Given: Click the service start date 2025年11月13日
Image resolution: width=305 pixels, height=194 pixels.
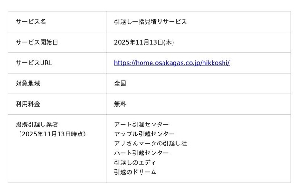Looking at the screenshot, I should click(x=138, y=42).
